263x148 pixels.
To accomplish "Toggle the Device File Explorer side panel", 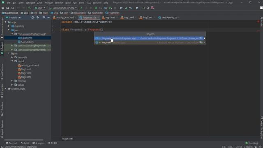I will (261, 127).
